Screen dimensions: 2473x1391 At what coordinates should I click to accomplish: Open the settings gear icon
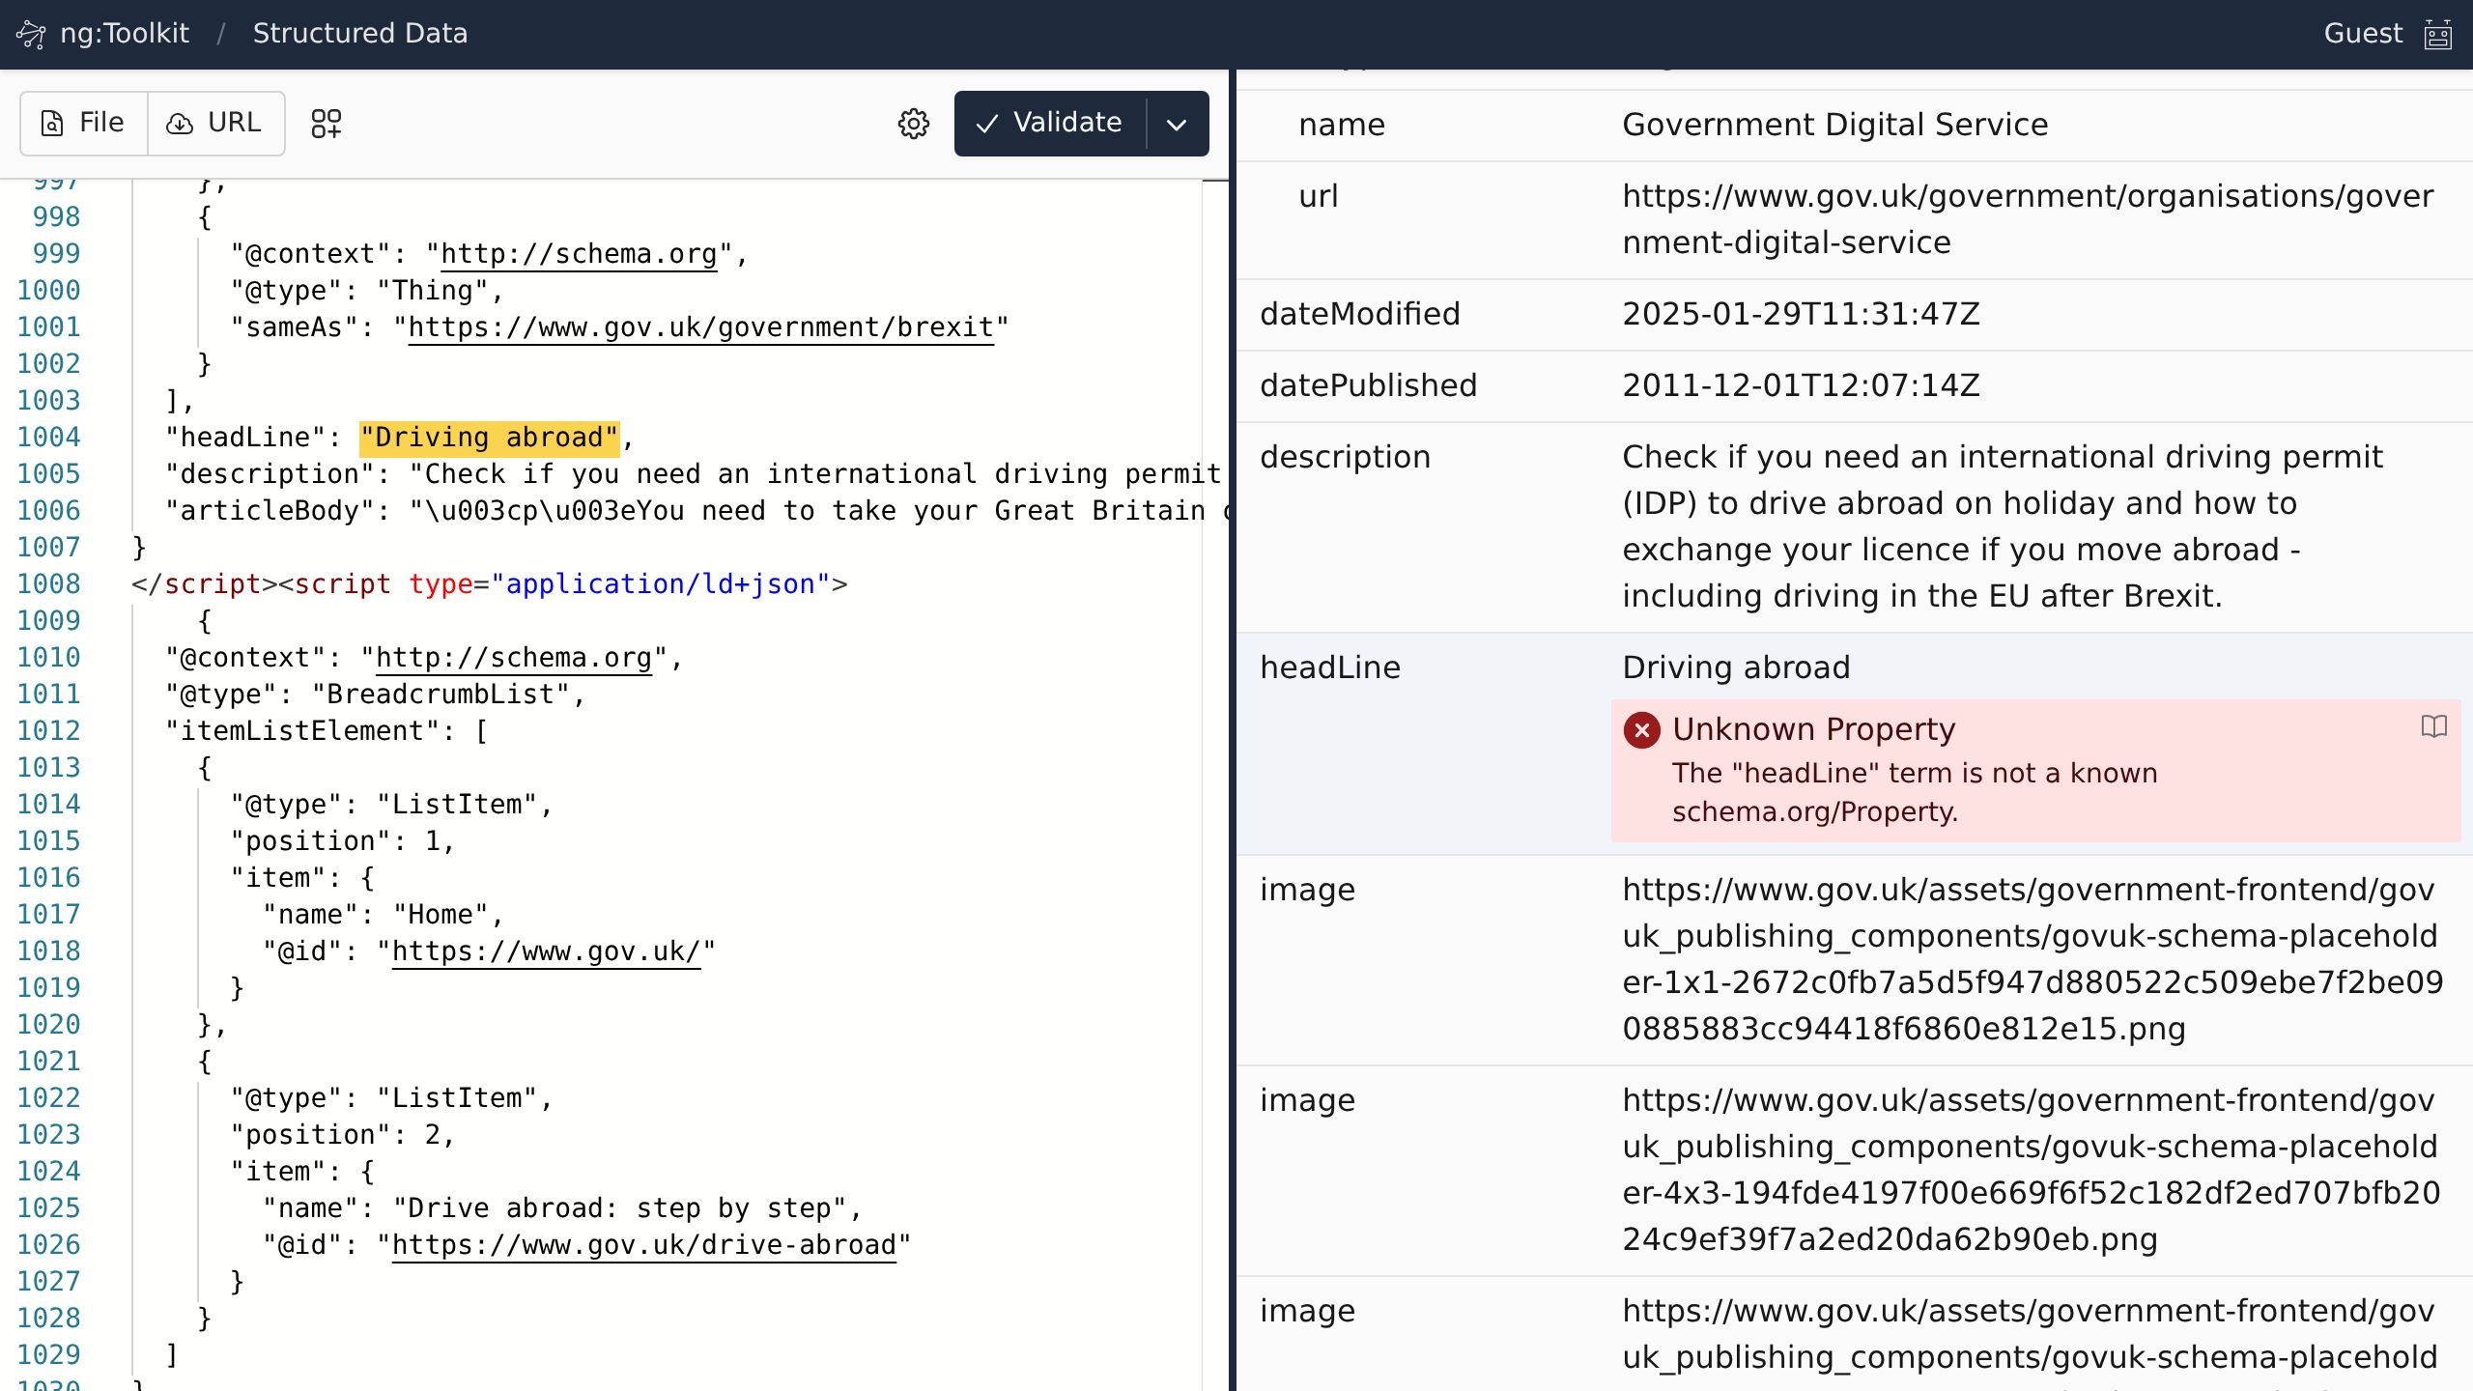click(x=913, y=124)
